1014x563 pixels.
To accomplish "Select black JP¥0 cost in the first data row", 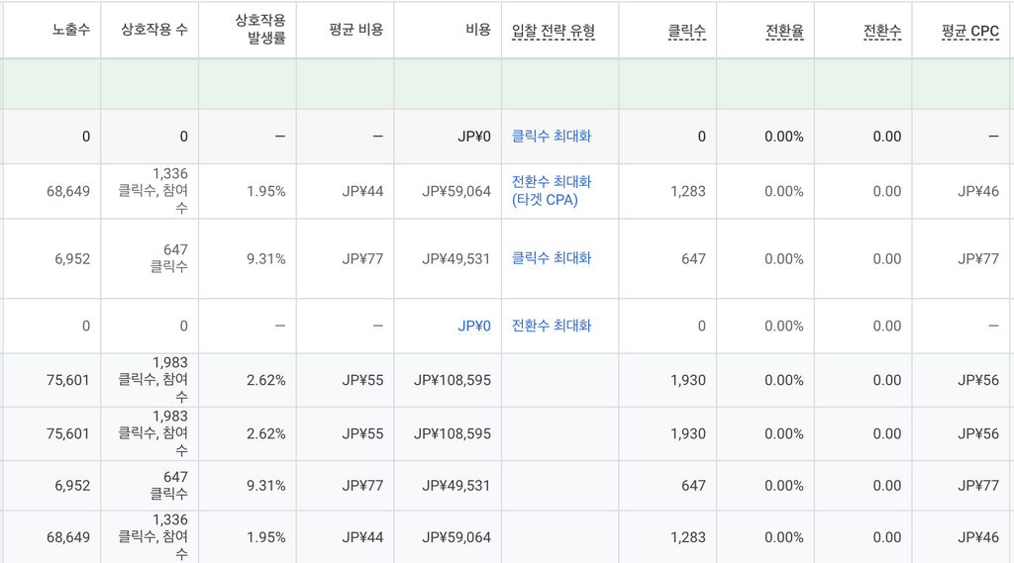I will [474, 137].
